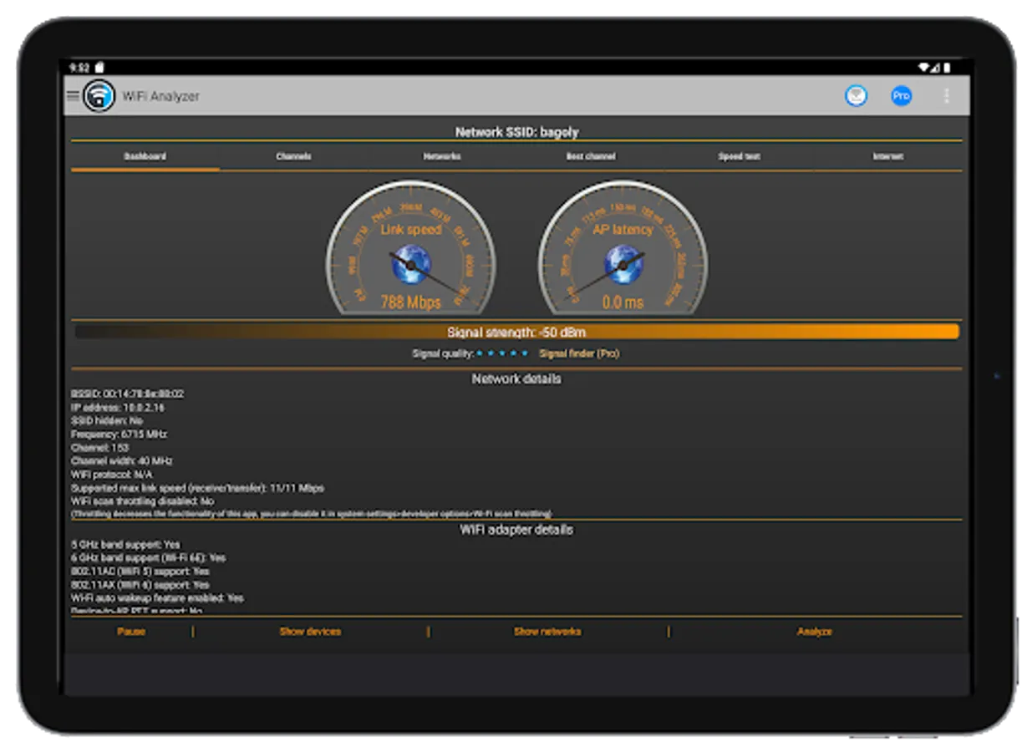Tap Show networks button

tap(547, 632)
